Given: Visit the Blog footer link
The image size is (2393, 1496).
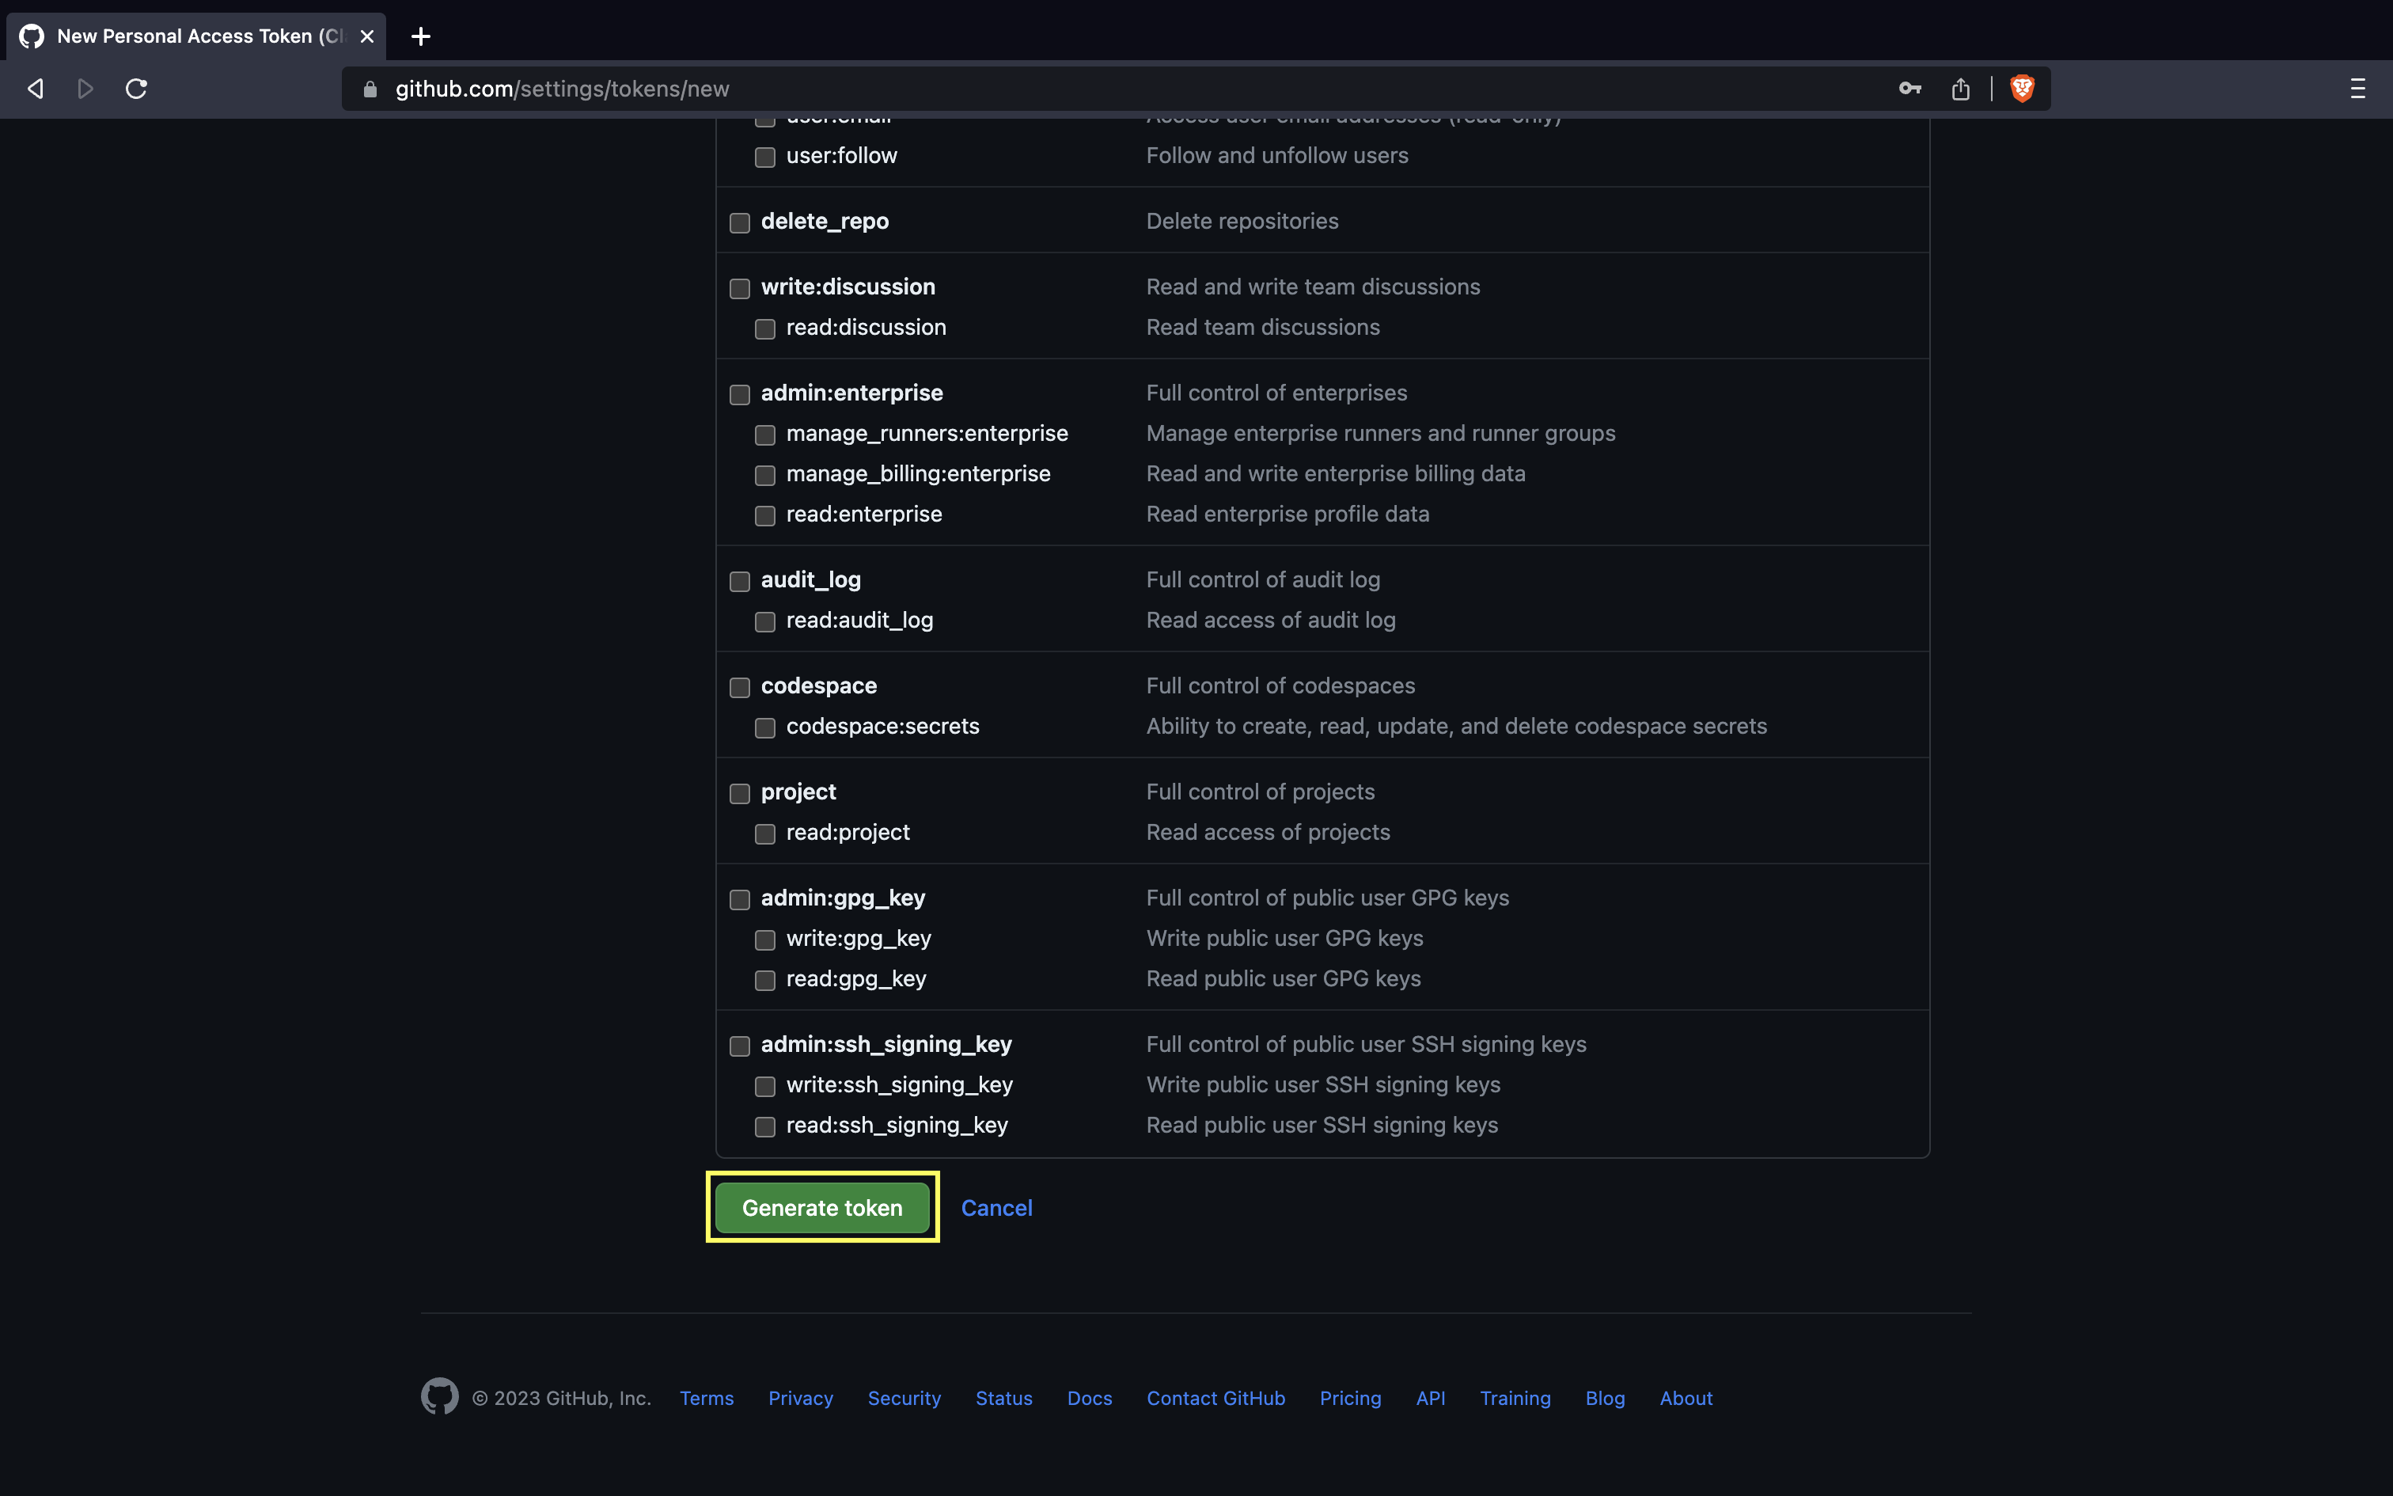Looking at the screenshot, I should pos(1605,1398).
